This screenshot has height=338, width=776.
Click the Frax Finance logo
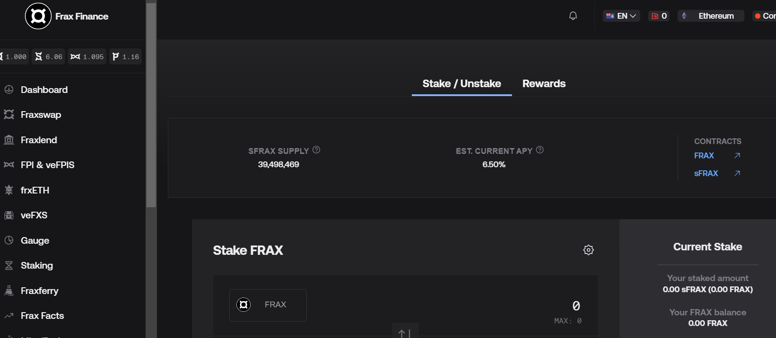click(38, 16)
